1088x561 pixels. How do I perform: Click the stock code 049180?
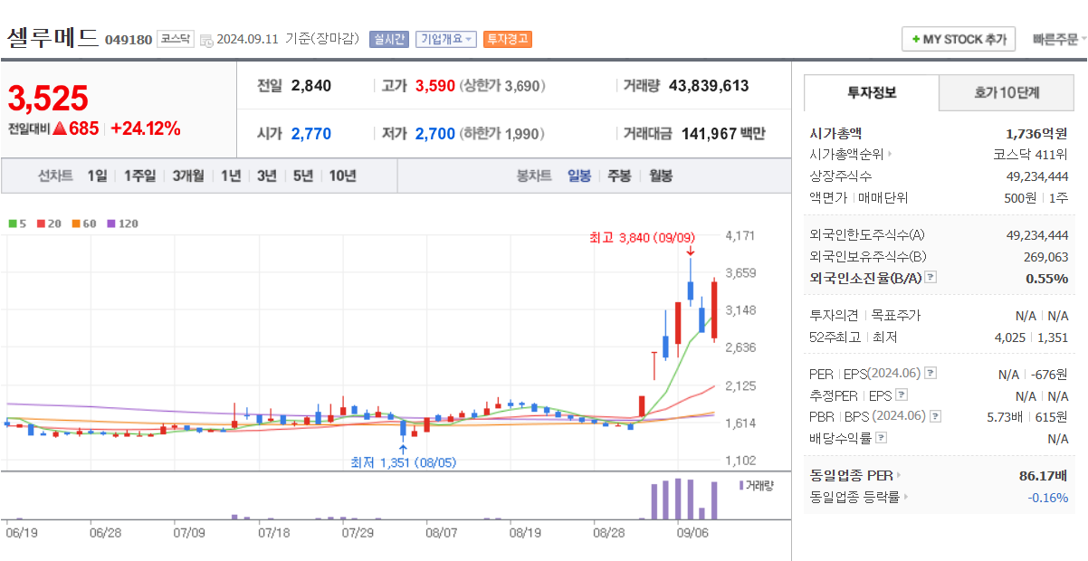(x=129, y=40)
